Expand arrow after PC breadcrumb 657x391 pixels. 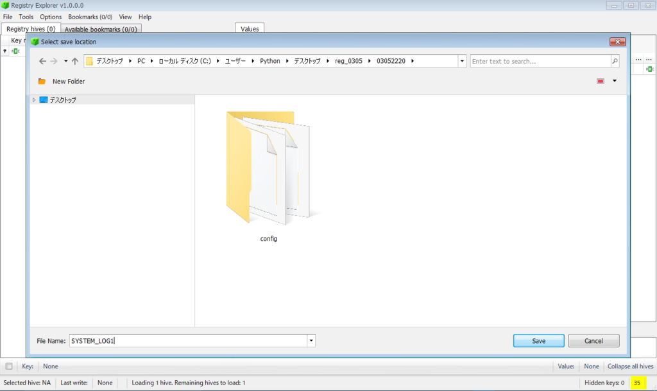(x=151, y=61)
